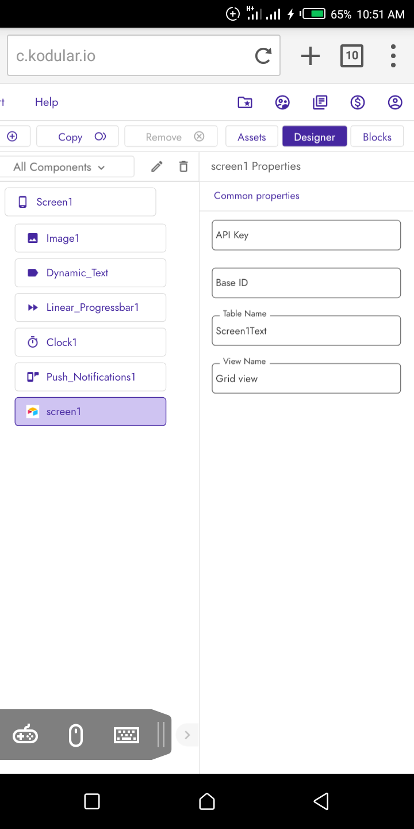Open the Help menu
The height and width of the screenshot is (829, 414).
[x=47, y=102]
